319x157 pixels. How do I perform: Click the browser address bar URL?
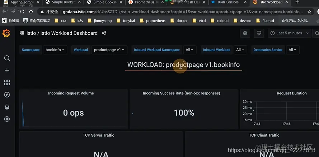183,12
